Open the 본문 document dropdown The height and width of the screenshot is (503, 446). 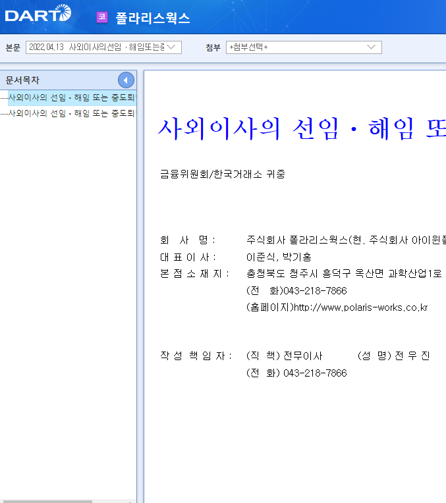pyautogui.click(x=103, y=47)
